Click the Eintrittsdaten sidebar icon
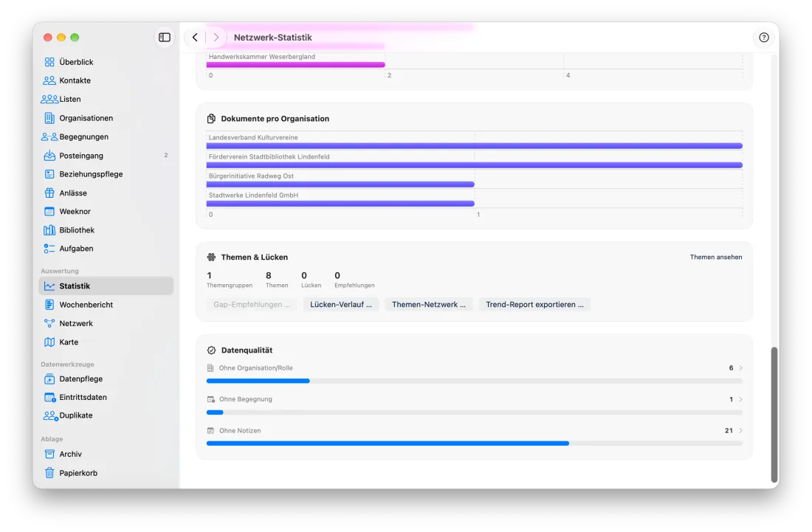 tap(49, 398)
